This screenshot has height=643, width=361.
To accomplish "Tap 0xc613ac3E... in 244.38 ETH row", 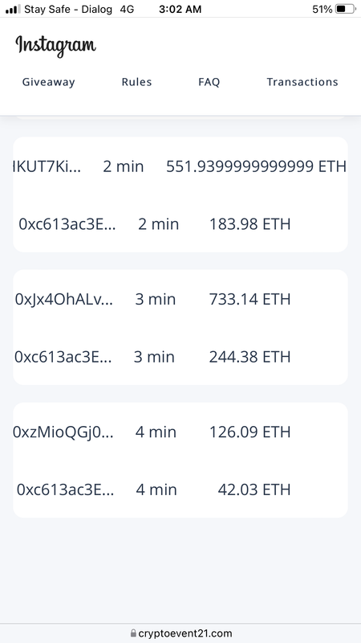I will tap(63, 357).
